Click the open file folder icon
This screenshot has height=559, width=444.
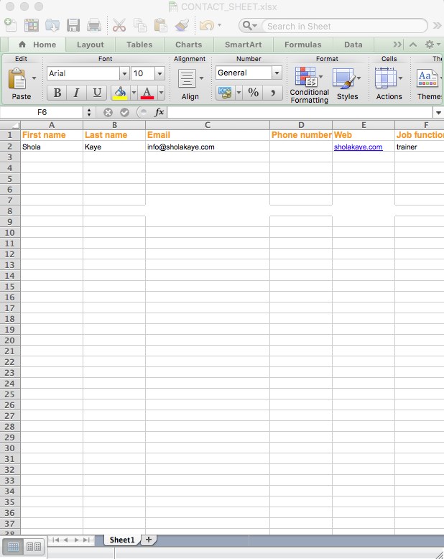click(52, 25)
